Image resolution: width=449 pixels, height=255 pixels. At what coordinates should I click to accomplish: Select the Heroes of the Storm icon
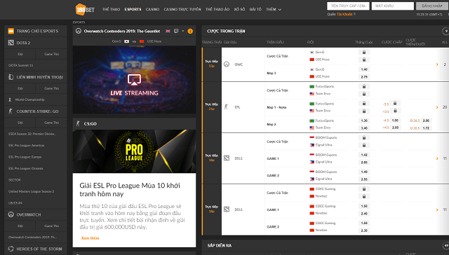click(x=11, y=249)
